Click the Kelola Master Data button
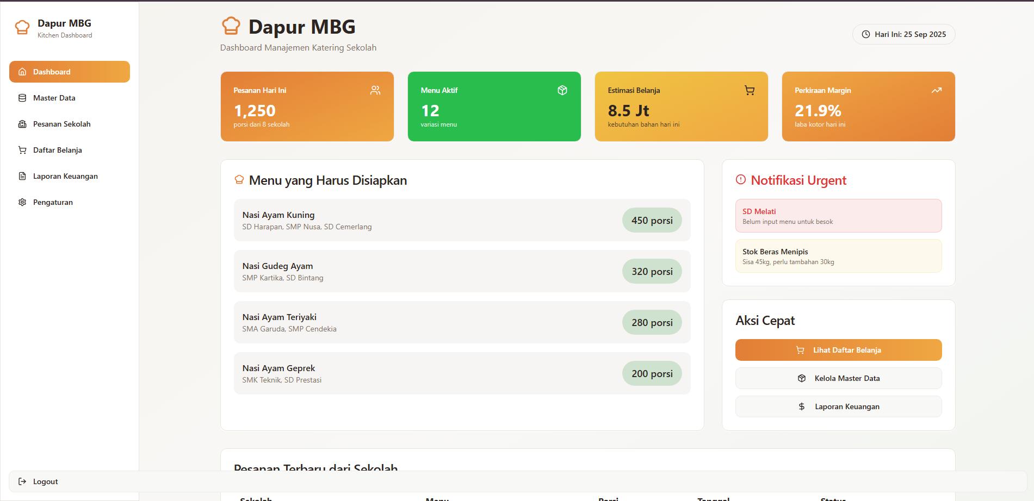1034x501 pixels. (x=838, y=378)
